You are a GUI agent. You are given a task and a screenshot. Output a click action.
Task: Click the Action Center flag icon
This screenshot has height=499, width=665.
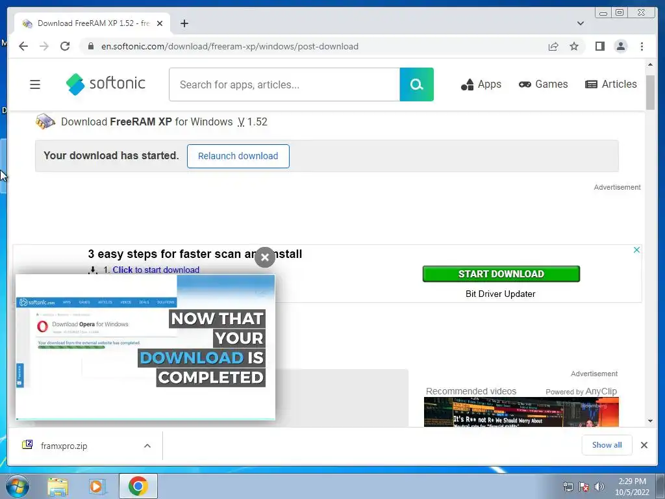click(x=584, y=487)
